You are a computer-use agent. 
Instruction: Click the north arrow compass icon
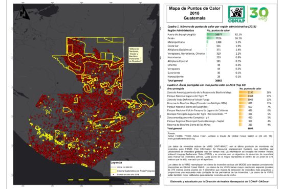click(23, 12)
